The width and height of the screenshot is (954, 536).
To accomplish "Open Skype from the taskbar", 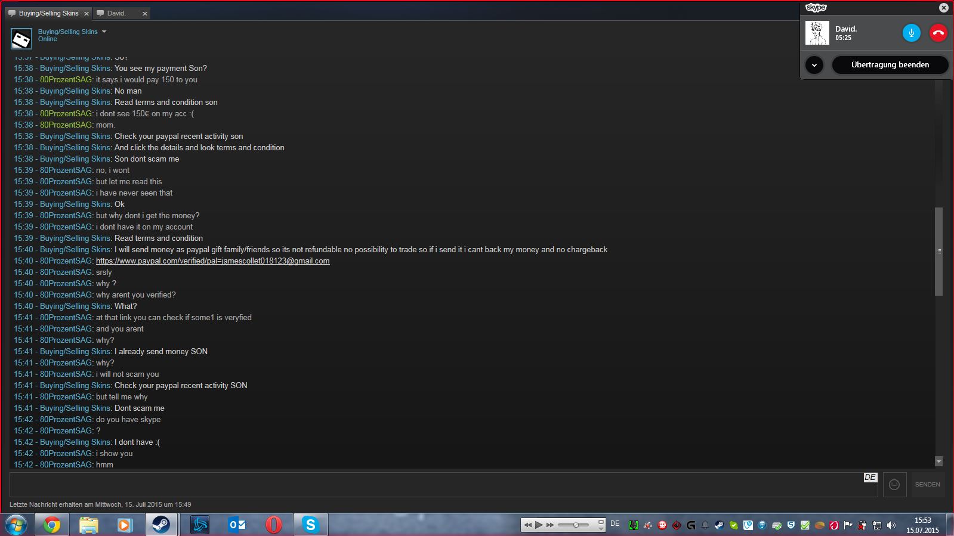I will click(x=310, y=525).
